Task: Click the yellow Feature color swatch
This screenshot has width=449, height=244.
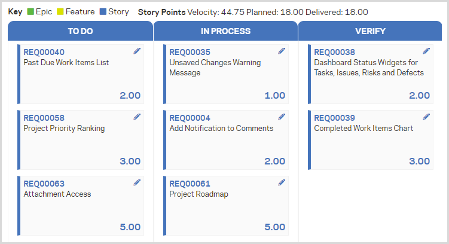Action: point(60,12)
